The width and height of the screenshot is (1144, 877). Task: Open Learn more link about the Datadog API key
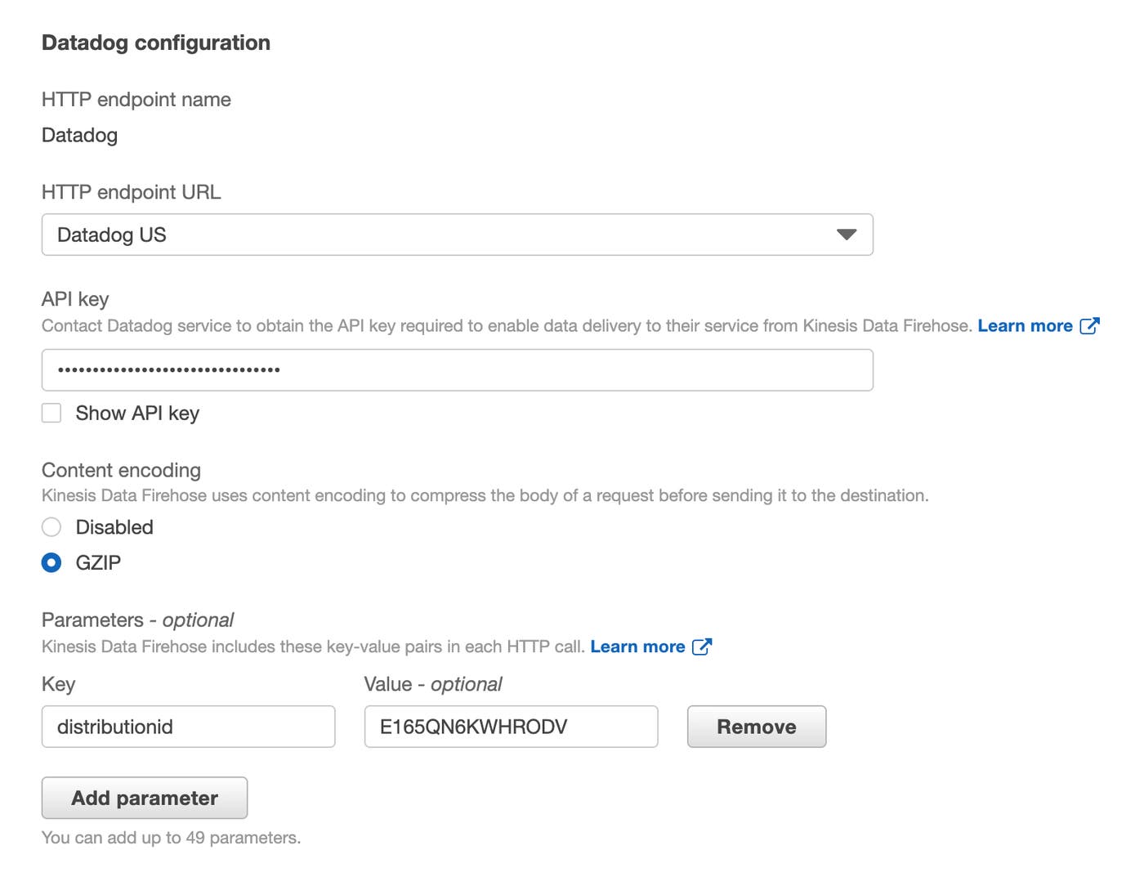1024,325
